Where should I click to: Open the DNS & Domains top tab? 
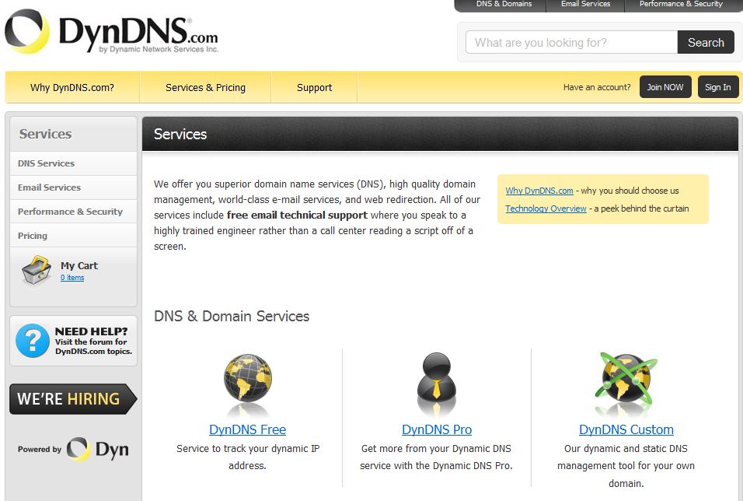[x=504, y=4]
